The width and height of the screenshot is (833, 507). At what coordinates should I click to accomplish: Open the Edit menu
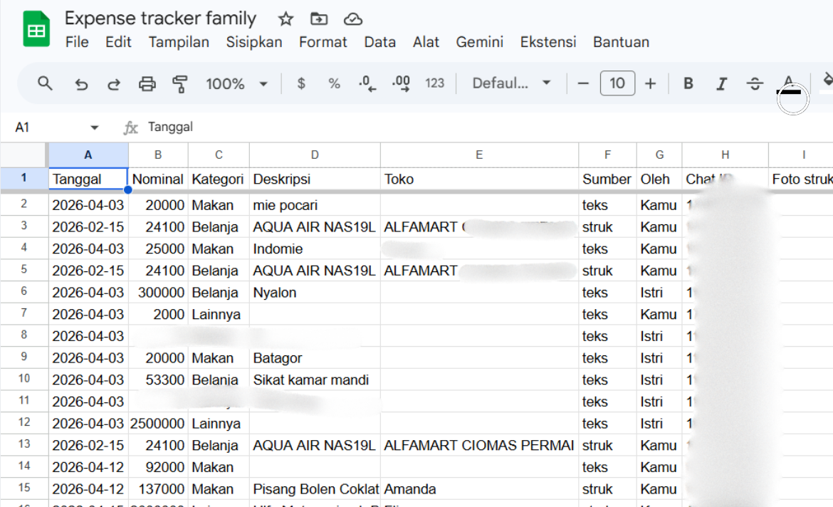click(118, 42)
